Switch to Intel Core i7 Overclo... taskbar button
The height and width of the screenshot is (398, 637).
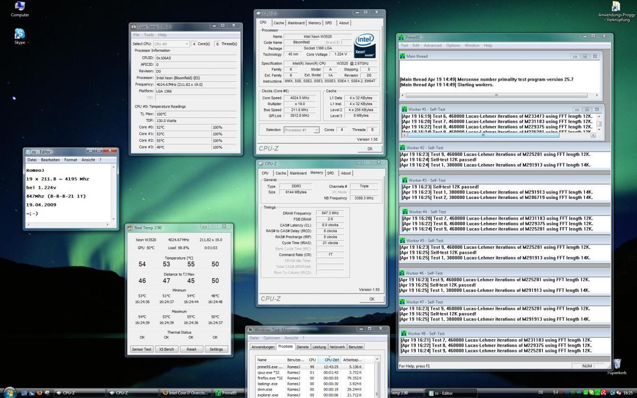coord(185,393)
